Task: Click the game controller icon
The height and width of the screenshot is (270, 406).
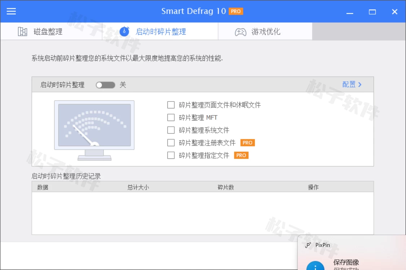Action: 241,32
